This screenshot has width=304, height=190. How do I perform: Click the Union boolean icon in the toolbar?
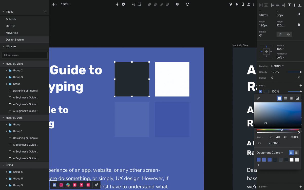click(149, 4)
